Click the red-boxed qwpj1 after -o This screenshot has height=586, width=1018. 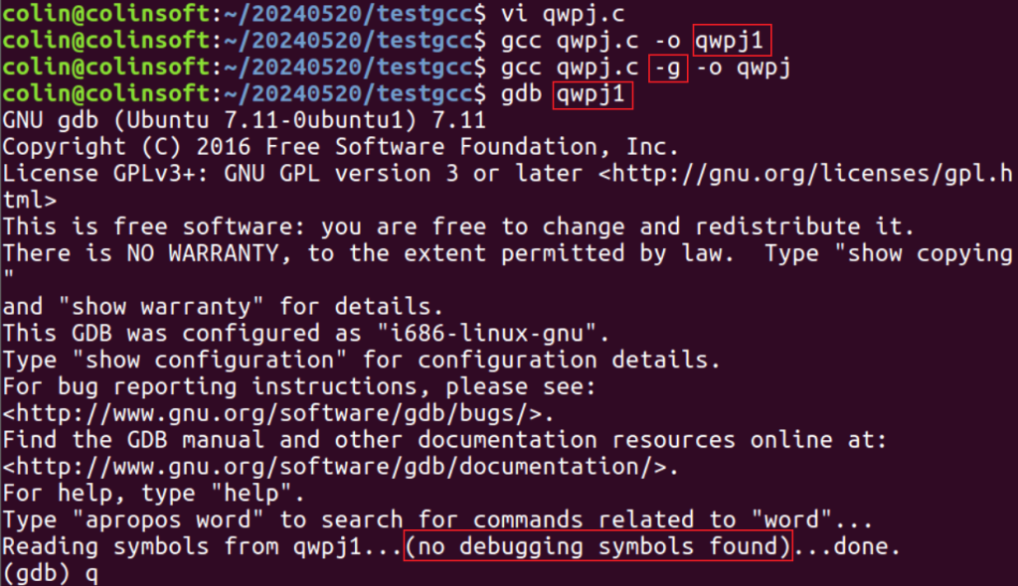click(732, 41)
